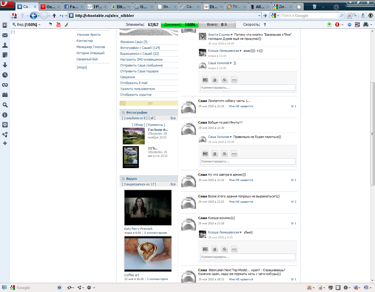This screenshot has width=375, height=292.
Task: Like the Возле этого здания post heart
Action: (x=292, y=202)
